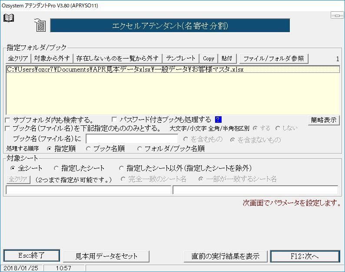
Task: Click the hand-with-document icon
Action: [x=40, y=25]
